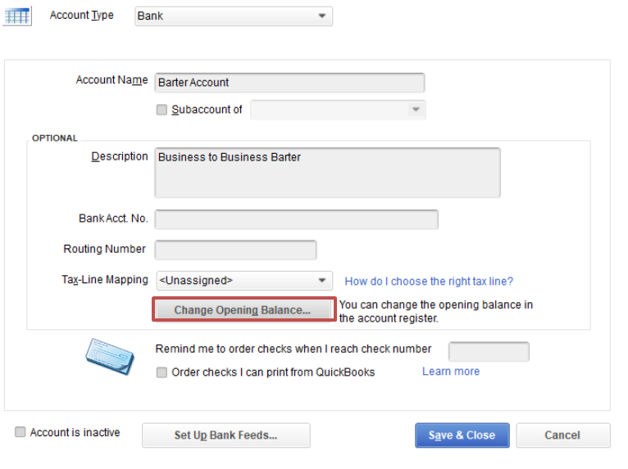Open the Account Type dropdown
The width and height of the screenshot is (628, 469).
pyautogui.click(x=234, y=16)
